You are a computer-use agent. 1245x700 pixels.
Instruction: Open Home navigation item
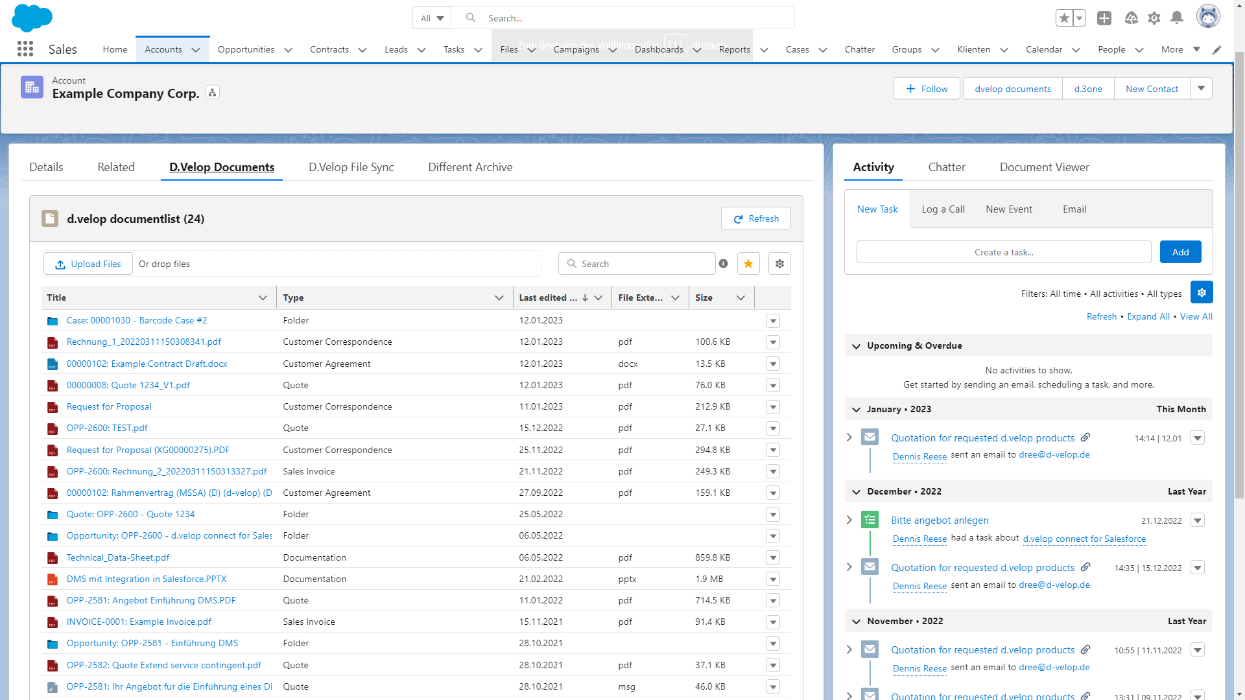coord(115,49)
